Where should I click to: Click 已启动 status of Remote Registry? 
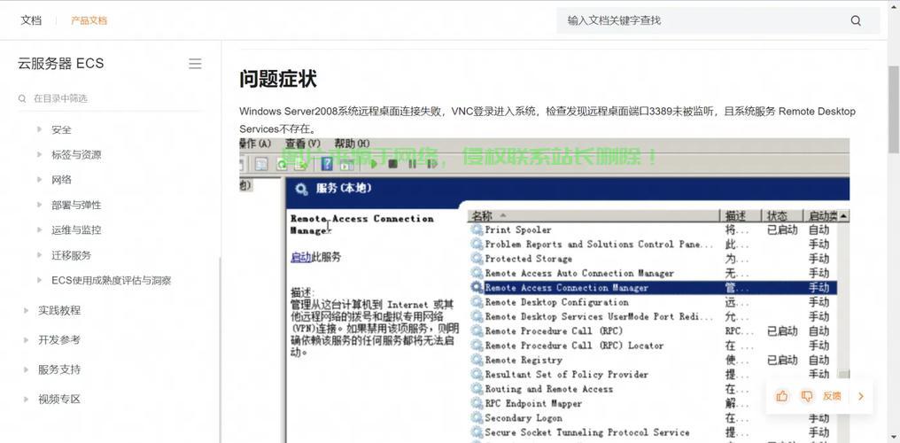pos(782,361)
